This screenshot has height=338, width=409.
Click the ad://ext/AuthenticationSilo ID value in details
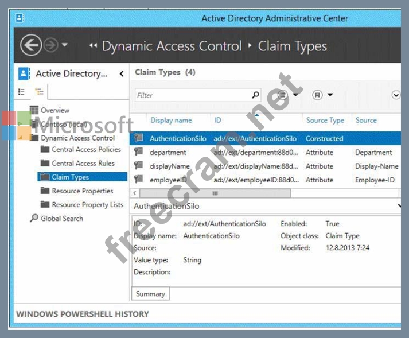click(225, 224)
